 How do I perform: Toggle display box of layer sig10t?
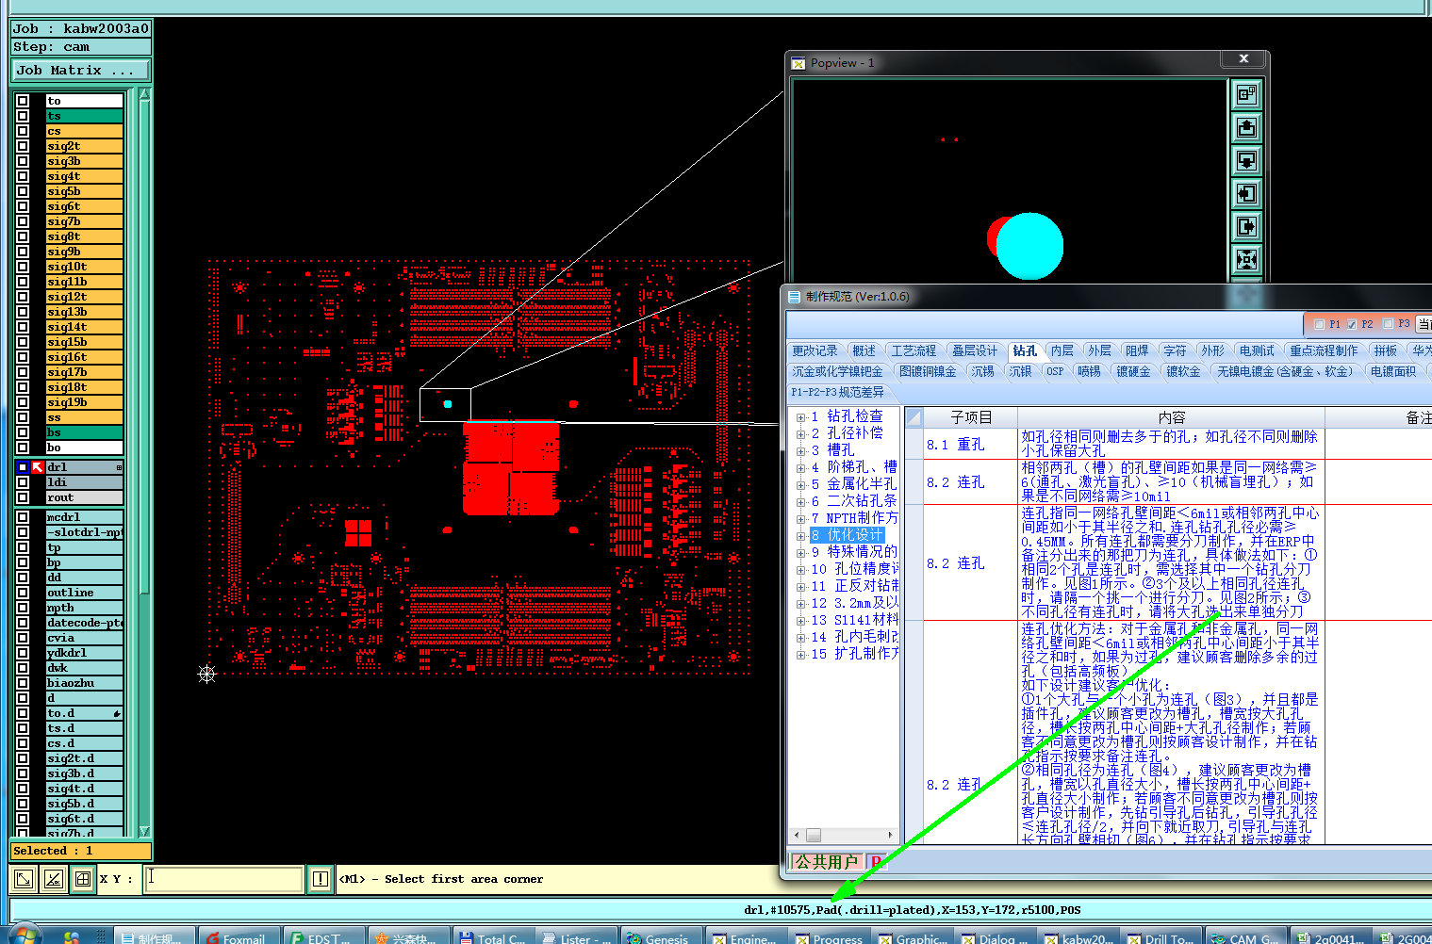(x=23, y=267)
